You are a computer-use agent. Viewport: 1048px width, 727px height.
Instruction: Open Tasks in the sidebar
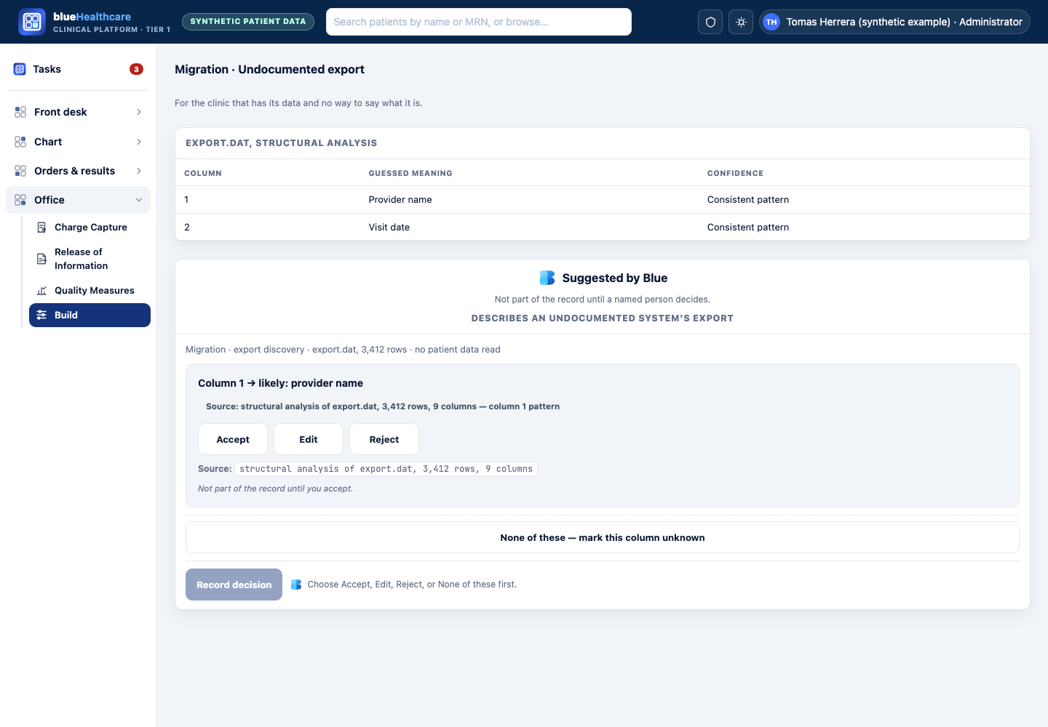coord(78,69)
